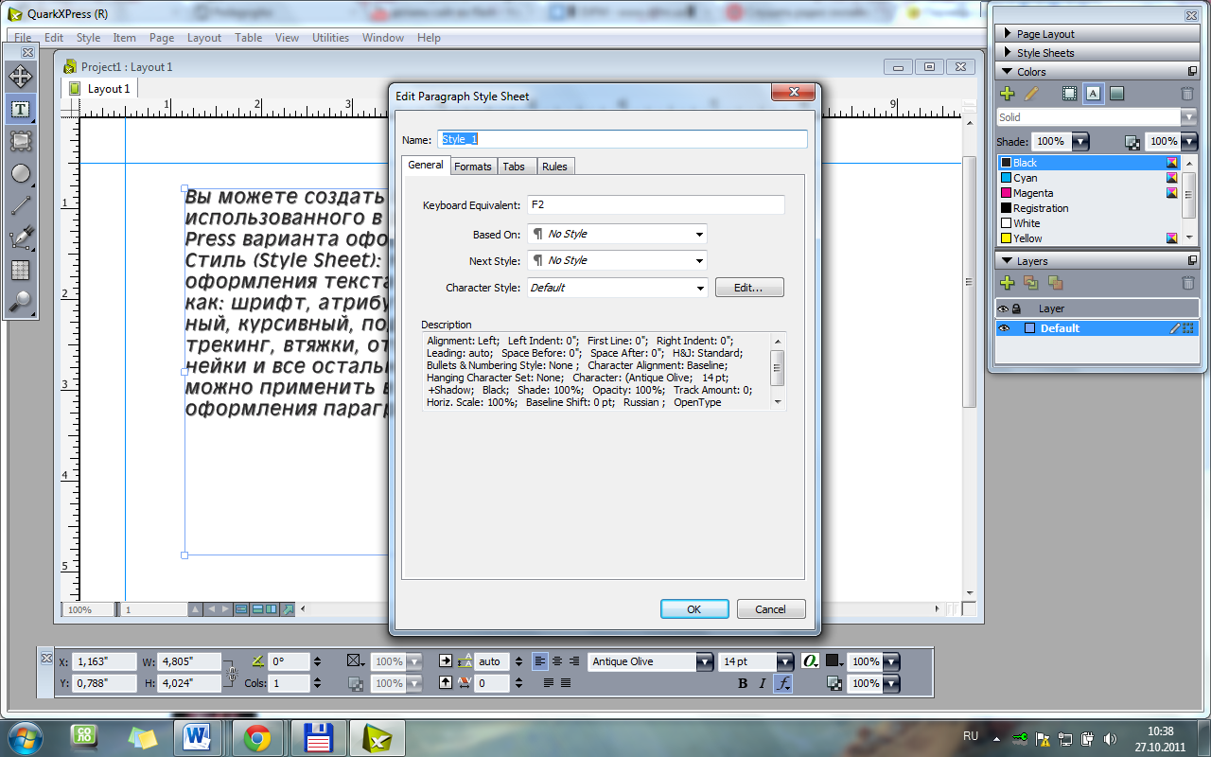This screenshot has width=1211, height=757.
Task: Apply bold in Measurements palette
Action: (743, 683)
